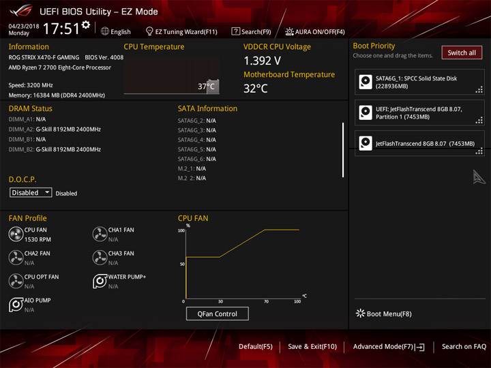Click the SATA Information scrollbar
Screen dimensions: 491x368
[343, 150]
